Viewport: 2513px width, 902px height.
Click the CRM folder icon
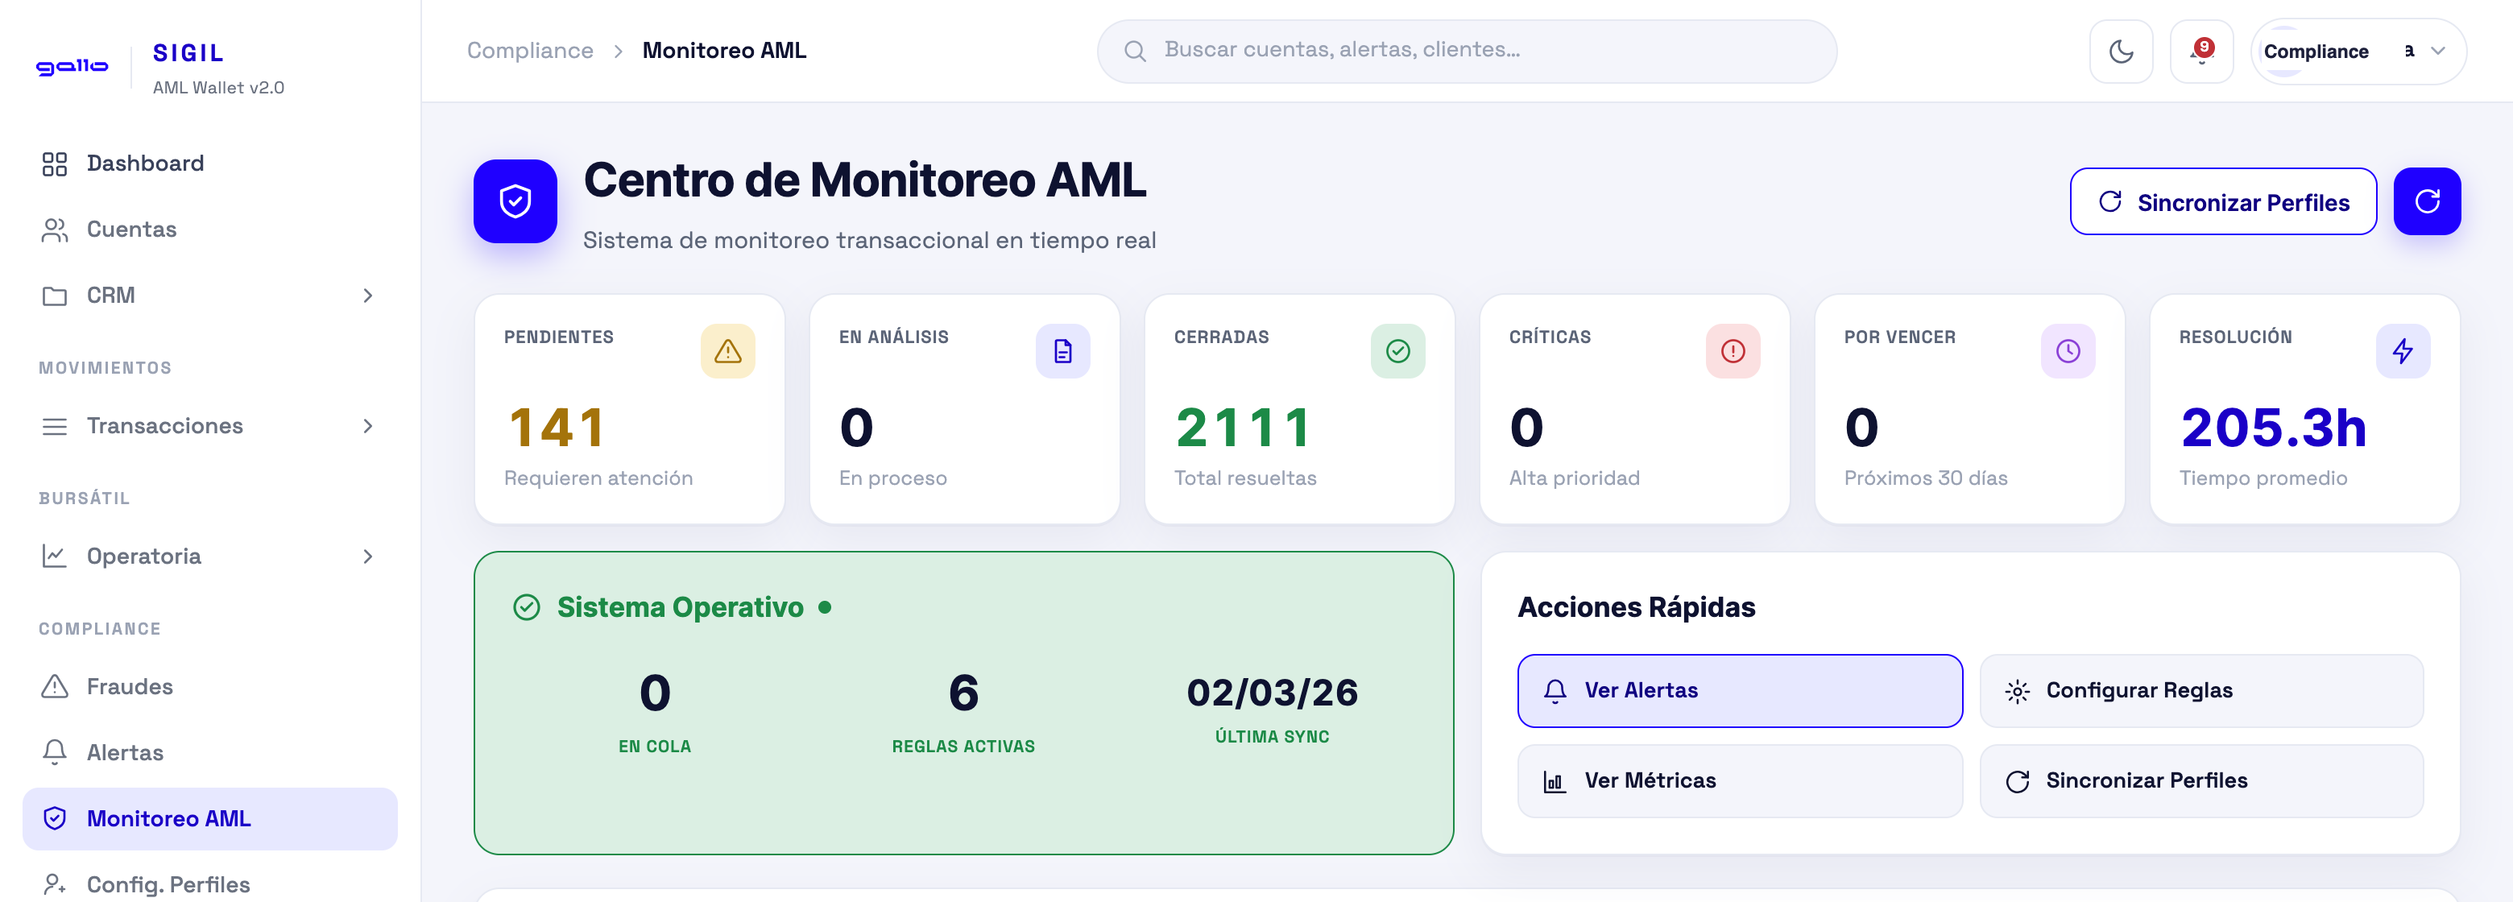55,296
